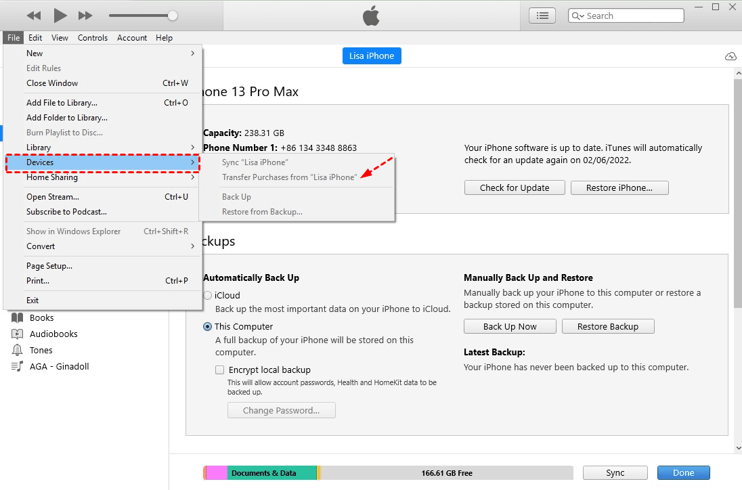Click the pink storage bar segment
Viewport: 742px width, 490px height.
click(x=217, y=473)
